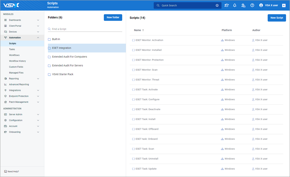
Task: Click the Server Admin icon
Action: coord(5,114)
